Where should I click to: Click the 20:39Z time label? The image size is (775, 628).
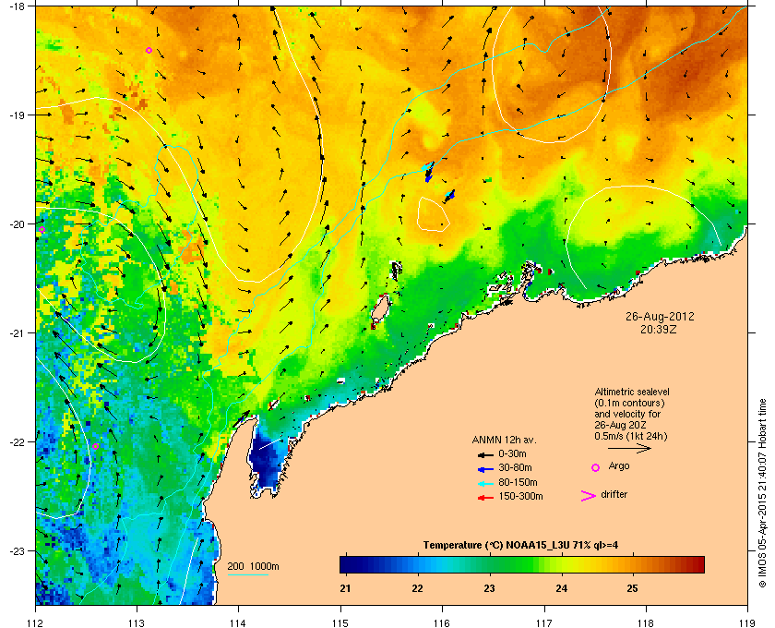pos(659,329)
